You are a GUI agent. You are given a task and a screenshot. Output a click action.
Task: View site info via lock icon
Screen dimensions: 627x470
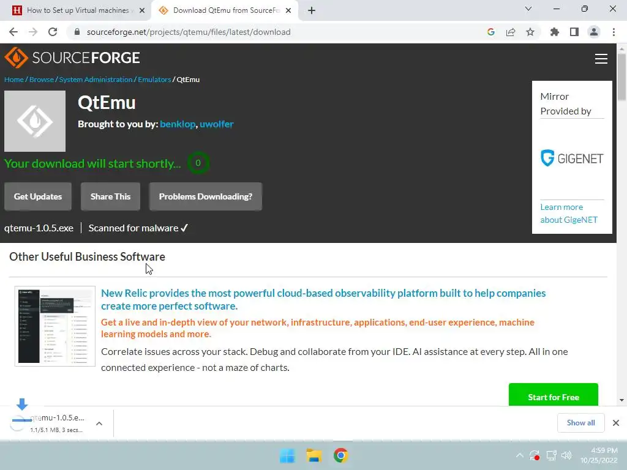tap(77, 32)
